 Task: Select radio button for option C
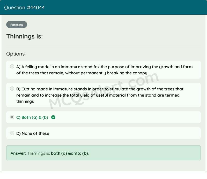coord(12,117)
